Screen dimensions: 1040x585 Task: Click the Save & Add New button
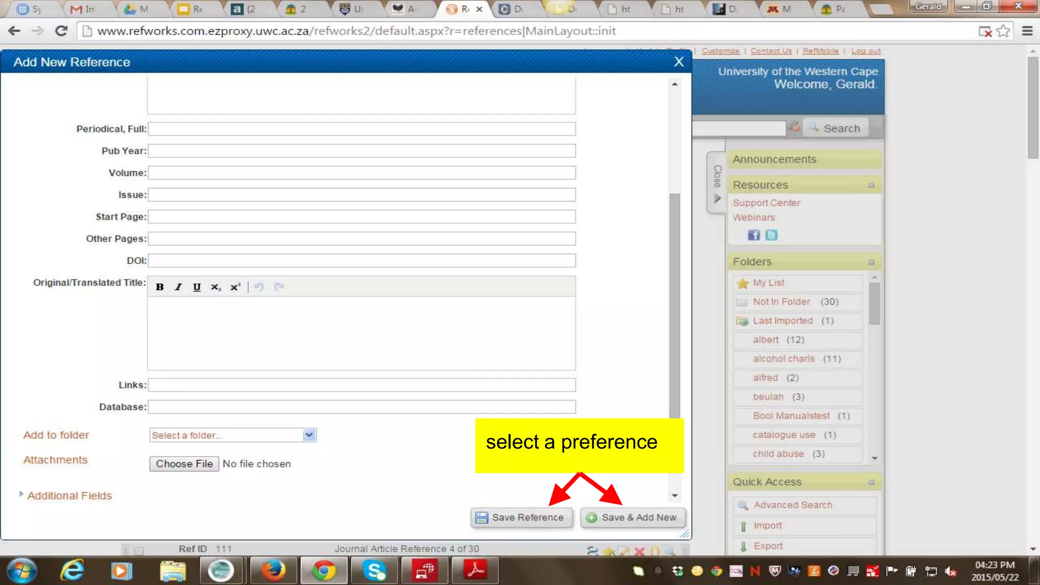[633, 517]
